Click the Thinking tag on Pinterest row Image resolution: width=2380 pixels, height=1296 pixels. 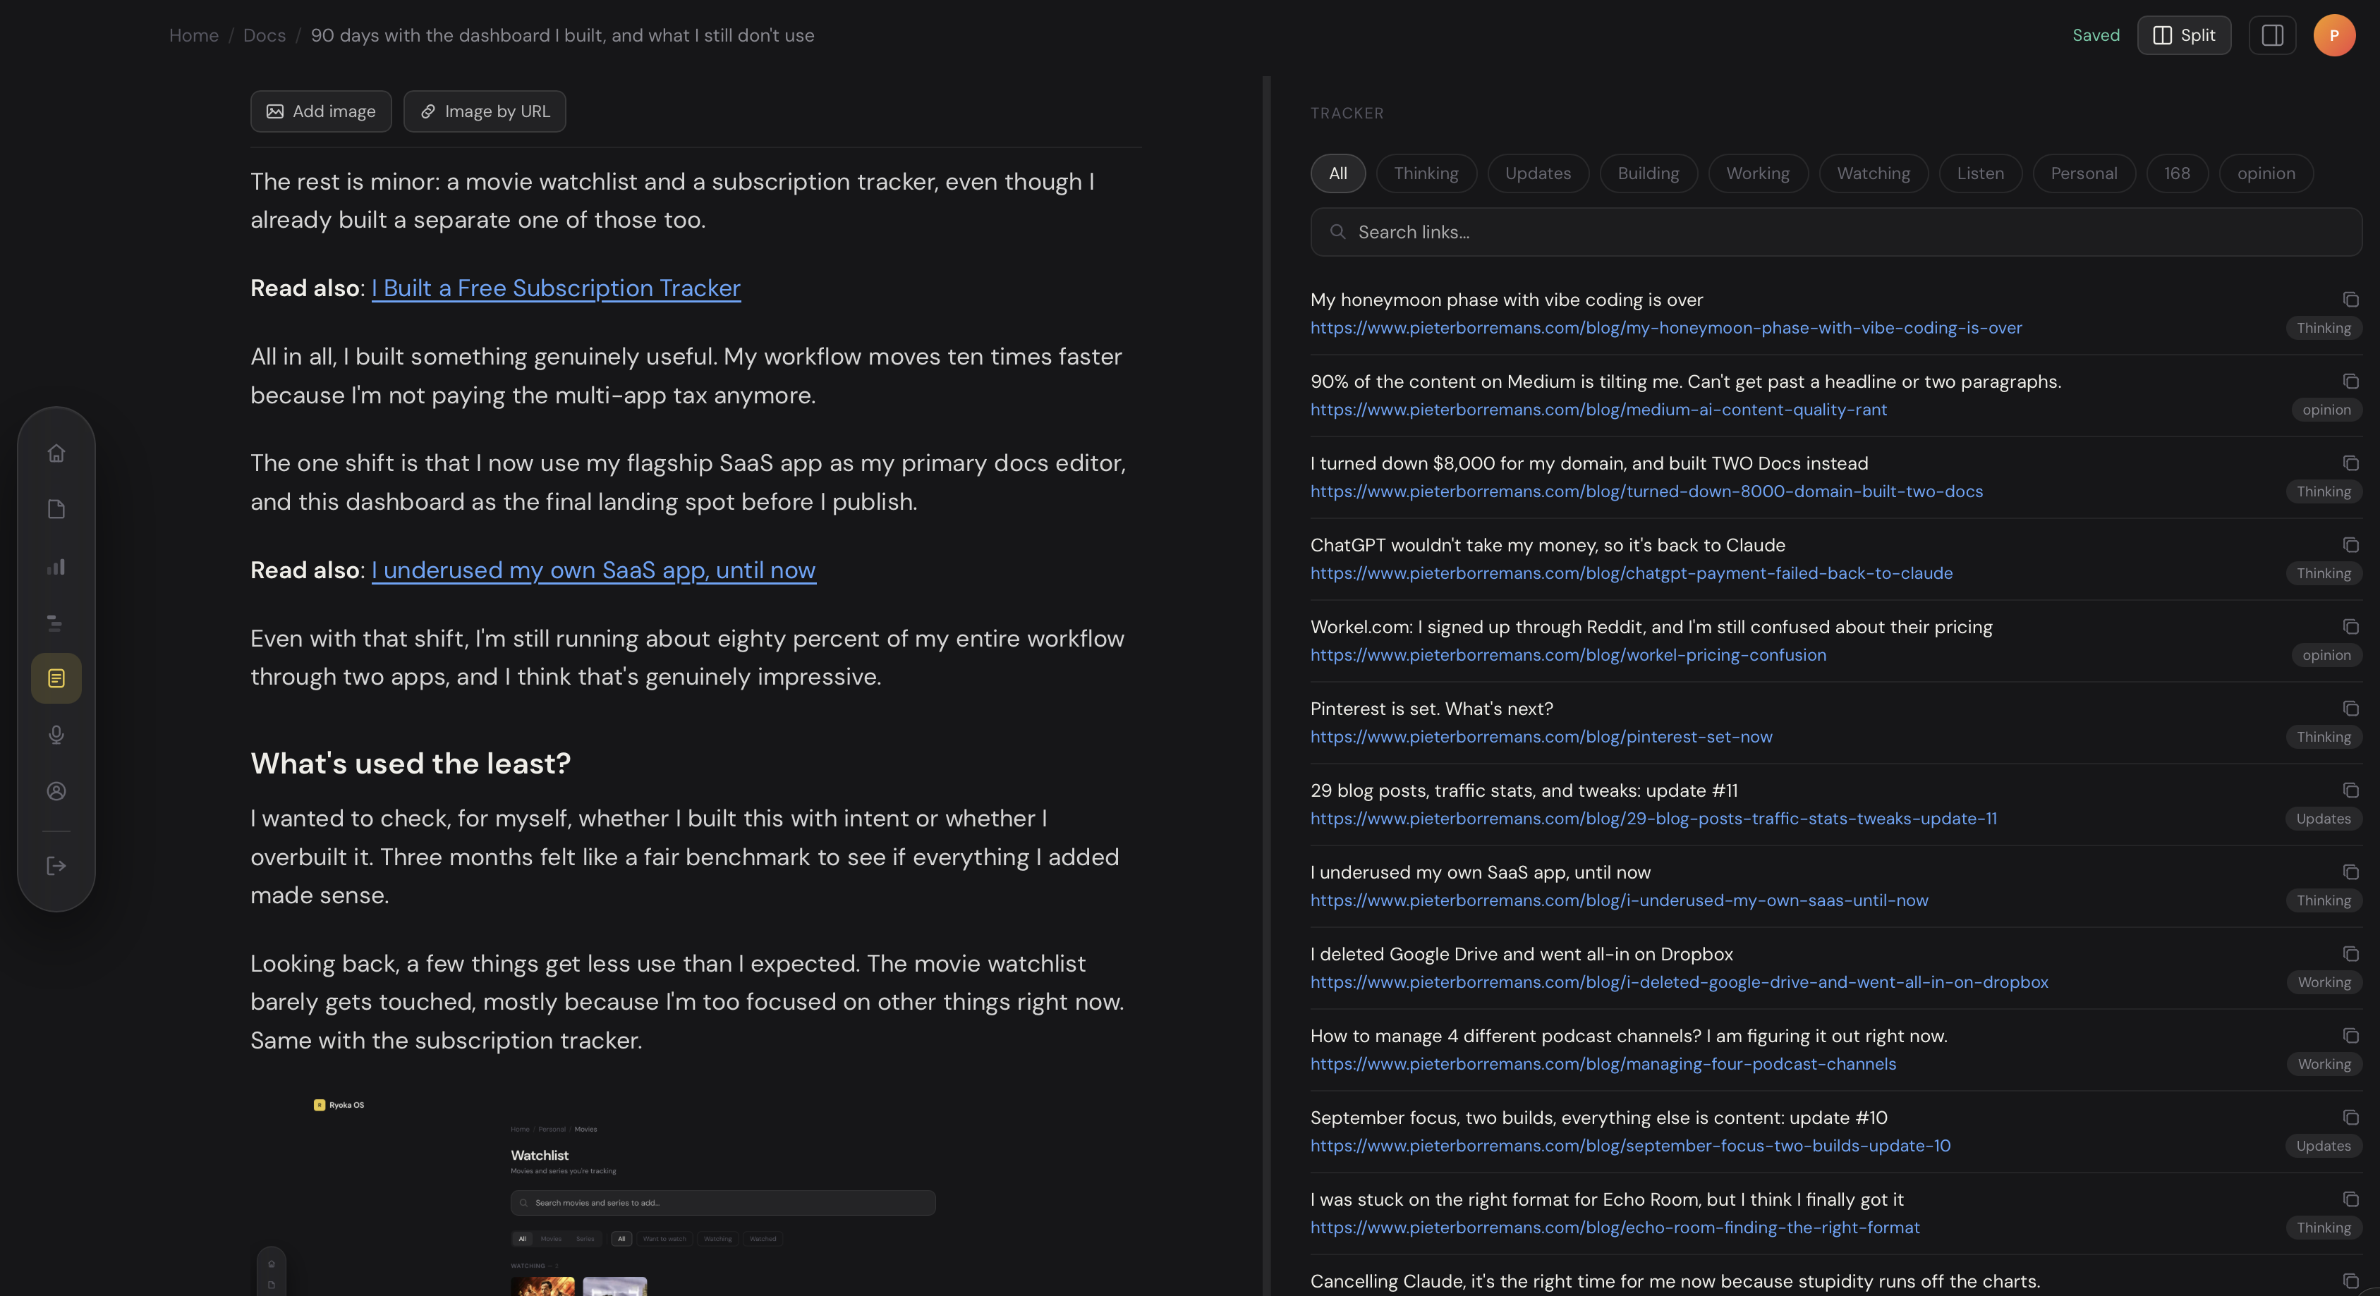tap(2324, 736)
